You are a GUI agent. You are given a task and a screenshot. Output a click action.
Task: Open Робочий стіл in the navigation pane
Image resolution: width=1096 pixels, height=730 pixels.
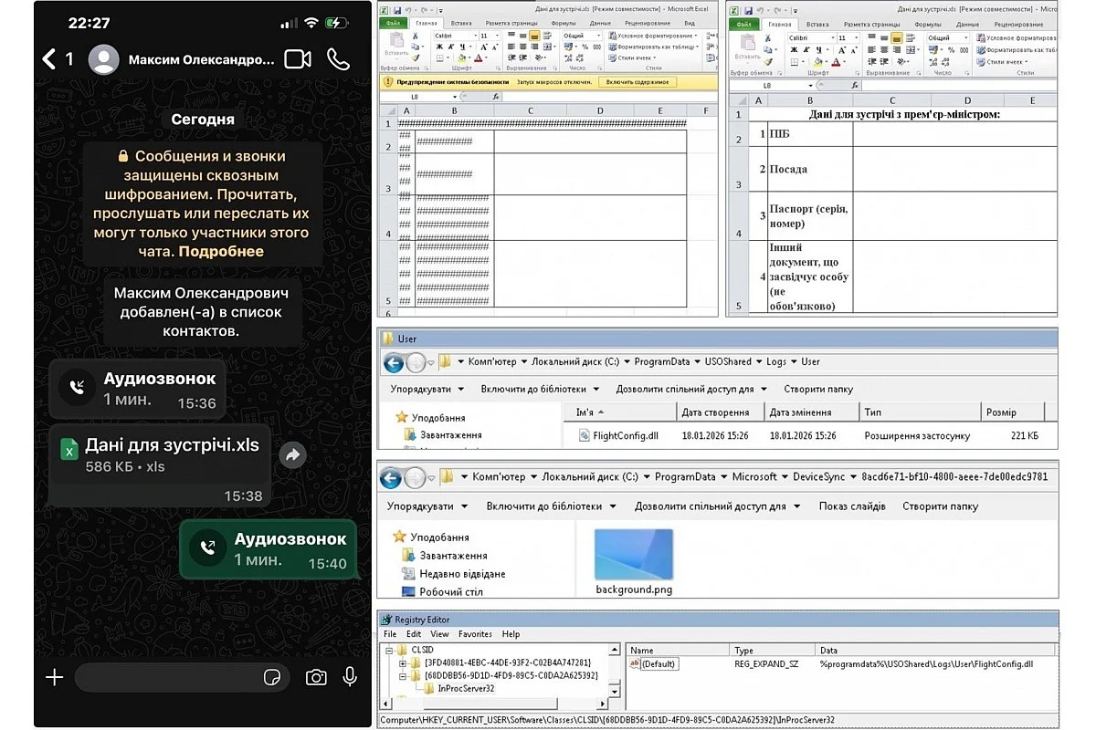pos(441,592)
